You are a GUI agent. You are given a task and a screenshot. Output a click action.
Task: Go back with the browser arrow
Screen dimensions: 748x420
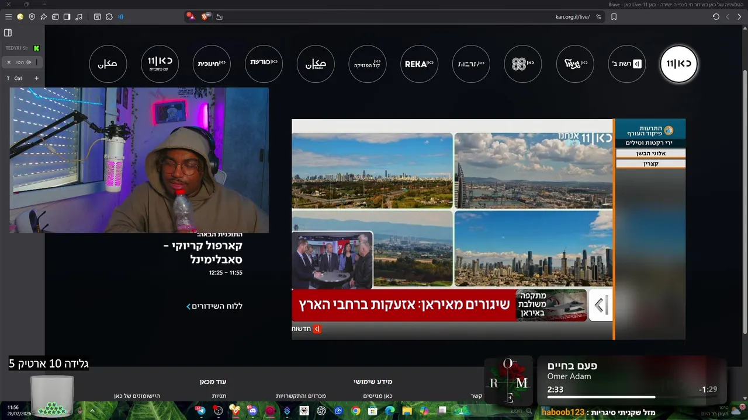pos(739,17)
